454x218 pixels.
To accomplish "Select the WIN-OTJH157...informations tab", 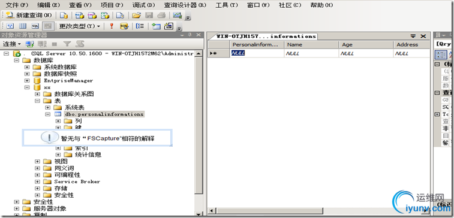I will (x=266, y=36).
